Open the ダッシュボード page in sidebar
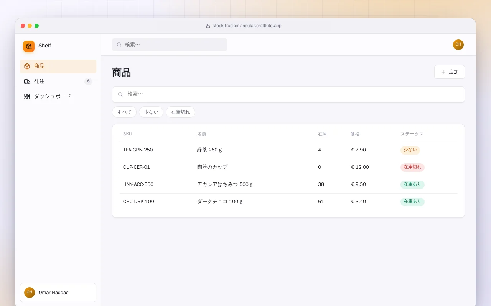The height and width of the screenshot is (306, 491). coord(58,97)
